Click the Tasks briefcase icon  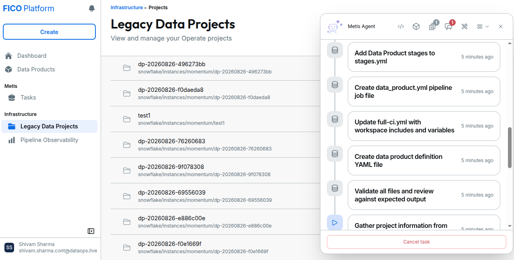(12, 97)
